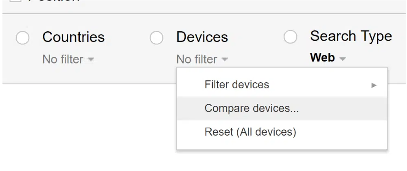This screenshot has width=407, height=171.
Task: Click the gray 'No filter' text under Countries
Action: click(x=63, y=59)
